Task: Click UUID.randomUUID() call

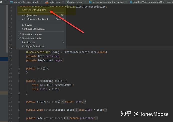Action: pyautogui.click(x=60, y=85)
